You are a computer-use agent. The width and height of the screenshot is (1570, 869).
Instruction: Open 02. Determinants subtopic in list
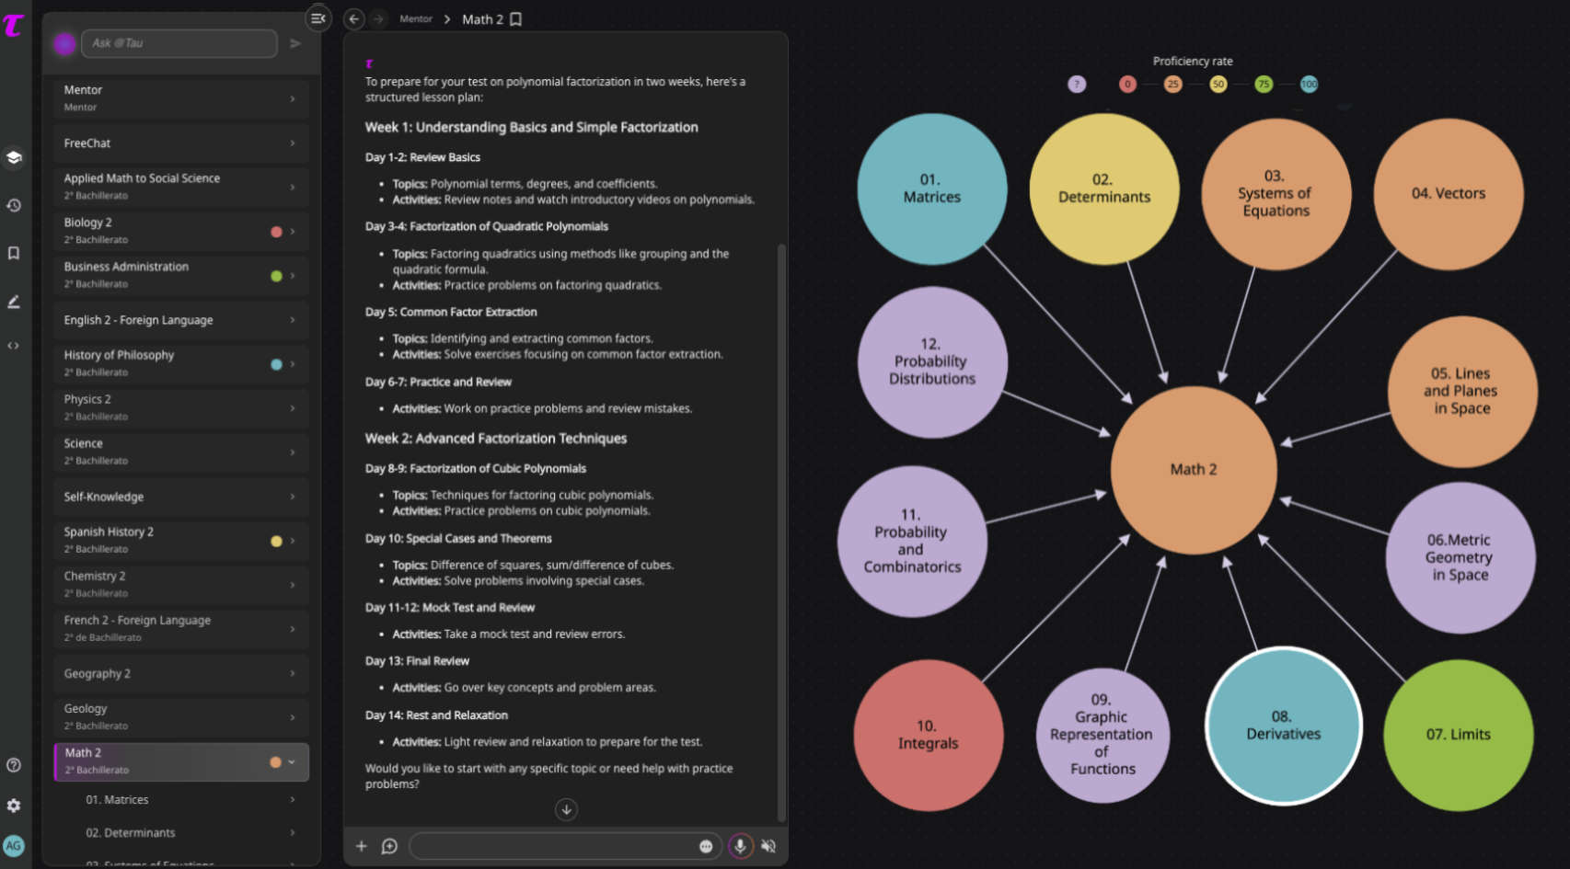(191, 833)
